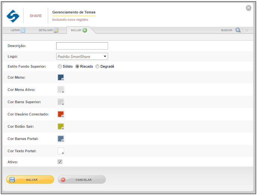
Task: Click the Buscar label
Action: tap(227, 30)
